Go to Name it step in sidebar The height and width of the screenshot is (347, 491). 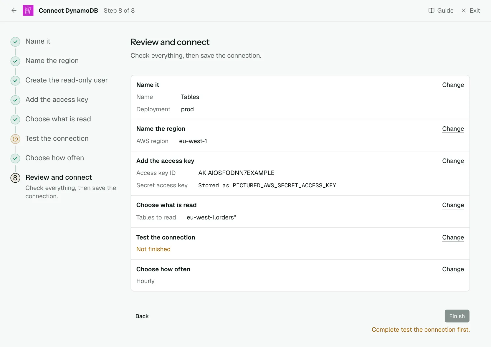[x=38, y=41]
